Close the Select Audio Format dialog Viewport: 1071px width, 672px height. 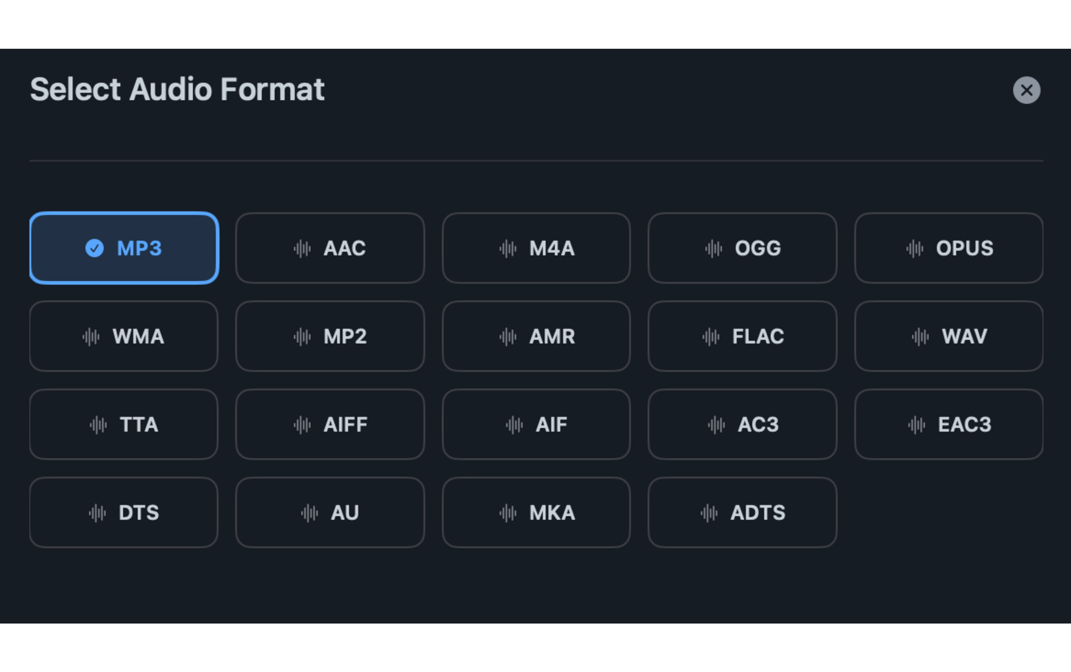[x=1027, y=90]
